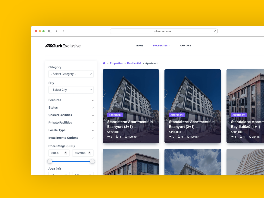Click the minimum price input field
264x198 pixels.
[57, 153]
